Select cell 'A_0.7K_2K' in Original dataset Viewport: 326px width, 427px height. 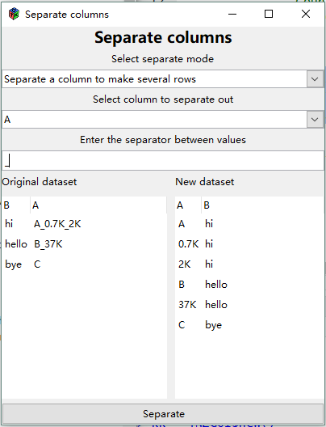tap(57, 224)
